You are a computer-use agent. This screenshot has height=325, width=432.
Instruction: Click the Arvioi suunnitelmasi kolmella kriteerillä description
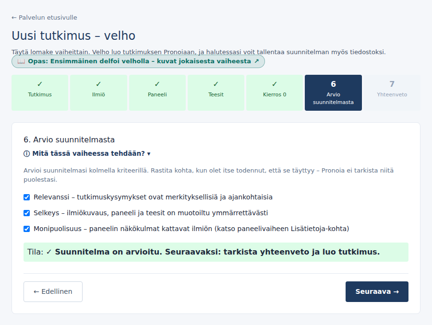(x=209, y=175)
